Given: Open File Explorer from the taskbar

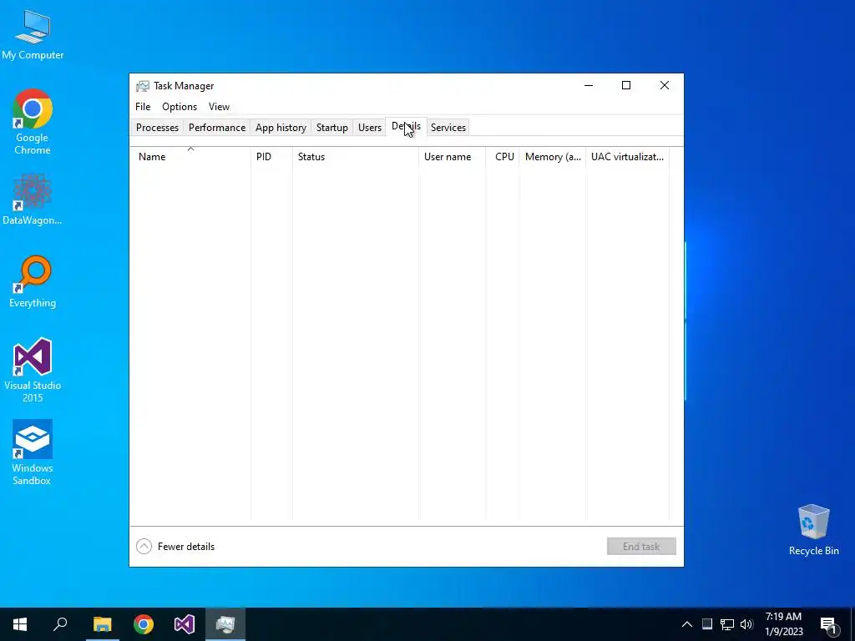Looking at the screenshot, I should pyautogui.click(x=102, y=624).
